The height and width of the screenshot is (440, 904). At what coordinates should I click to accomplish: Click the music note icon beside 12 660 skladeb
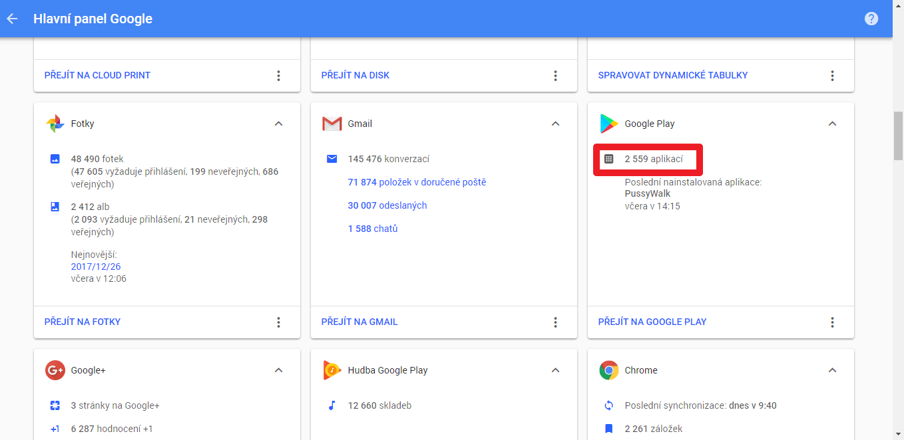332,405
